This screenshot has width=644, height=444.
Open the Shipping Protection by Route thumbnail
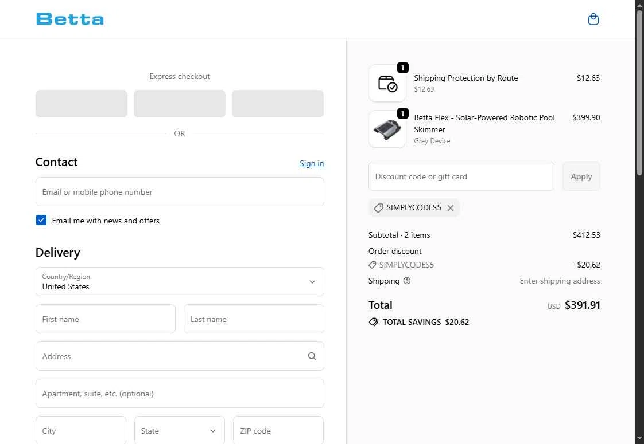[387, 83]
